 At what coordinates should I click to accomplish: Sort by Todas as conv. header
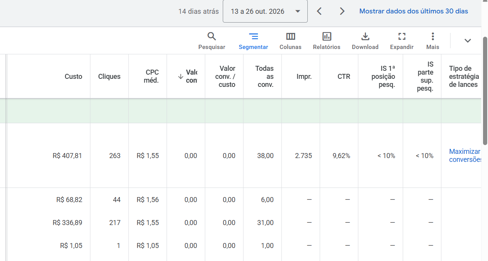(264, 77)
